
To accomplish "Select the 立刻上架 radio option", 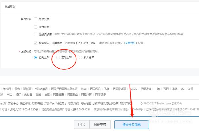I will 36,58.
